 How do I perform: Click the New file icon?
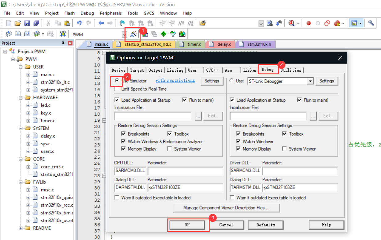9,23
